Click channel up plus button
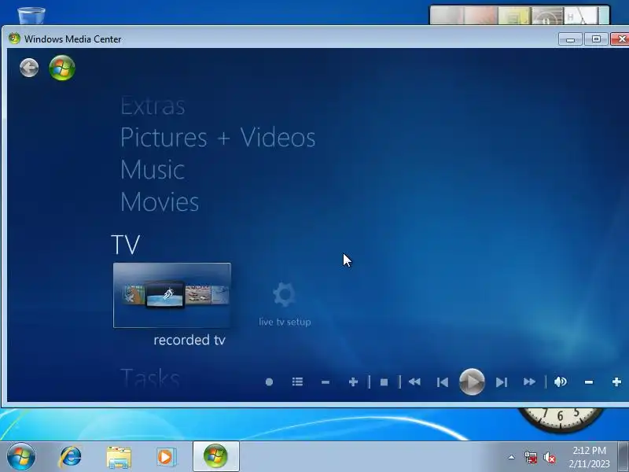The image size is (629, 472). (353, 382)
